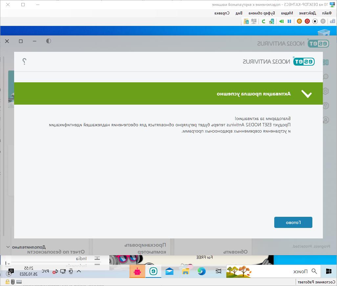Click the mouse icon in the Hyper-V status bar
337x286 pixels.
(13, 282)
